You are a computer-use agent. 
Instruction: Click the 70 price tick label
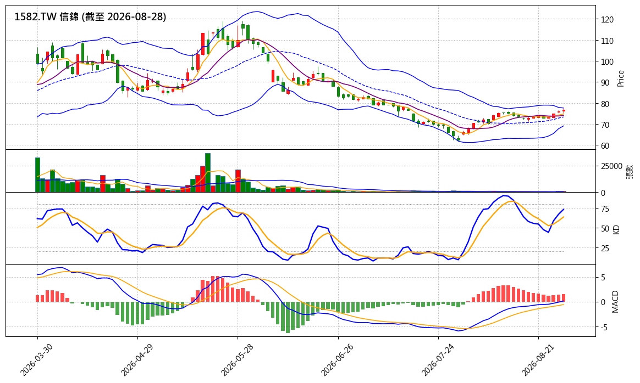tap(605, 125)
